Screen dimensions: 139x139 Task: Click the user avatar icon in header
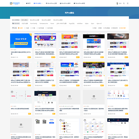(x=117, y=3)
